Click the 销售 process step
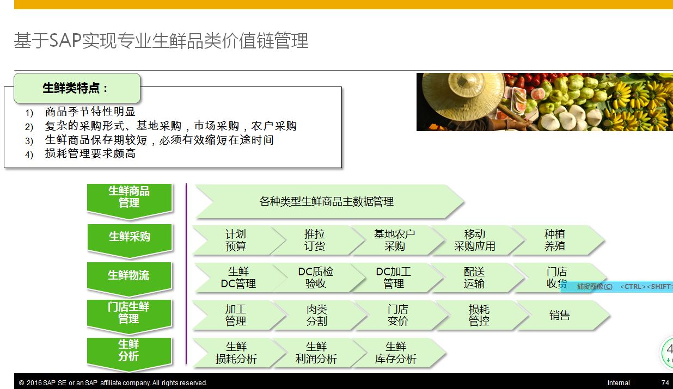673x389 pixels. coord(563,315)
